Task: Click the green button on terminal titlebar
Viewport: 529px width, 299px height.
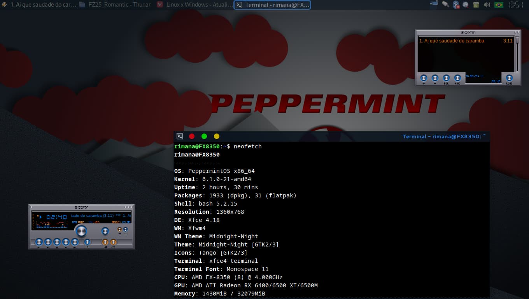Action: pos(204,136)
